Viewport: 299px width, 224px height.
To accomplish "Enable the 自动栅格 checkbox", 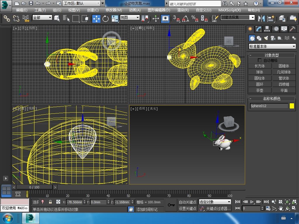I will click(260, 60).
